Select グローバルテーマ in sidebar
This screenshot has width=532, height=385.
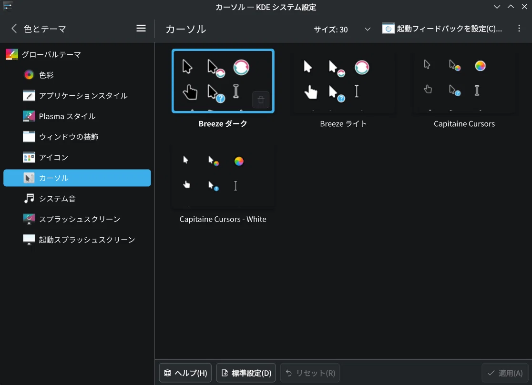coord(77,54)
